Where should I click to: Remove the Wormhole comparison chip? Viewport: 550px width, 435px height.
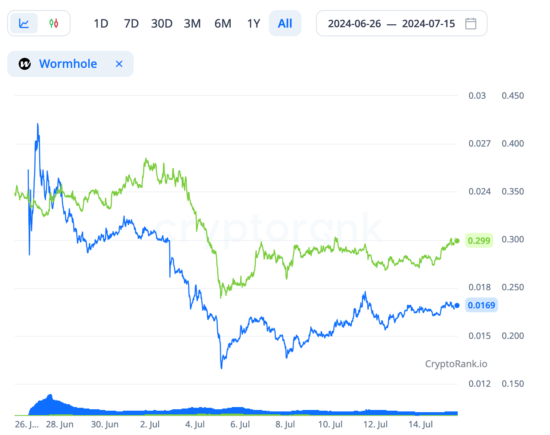[119, 64]
